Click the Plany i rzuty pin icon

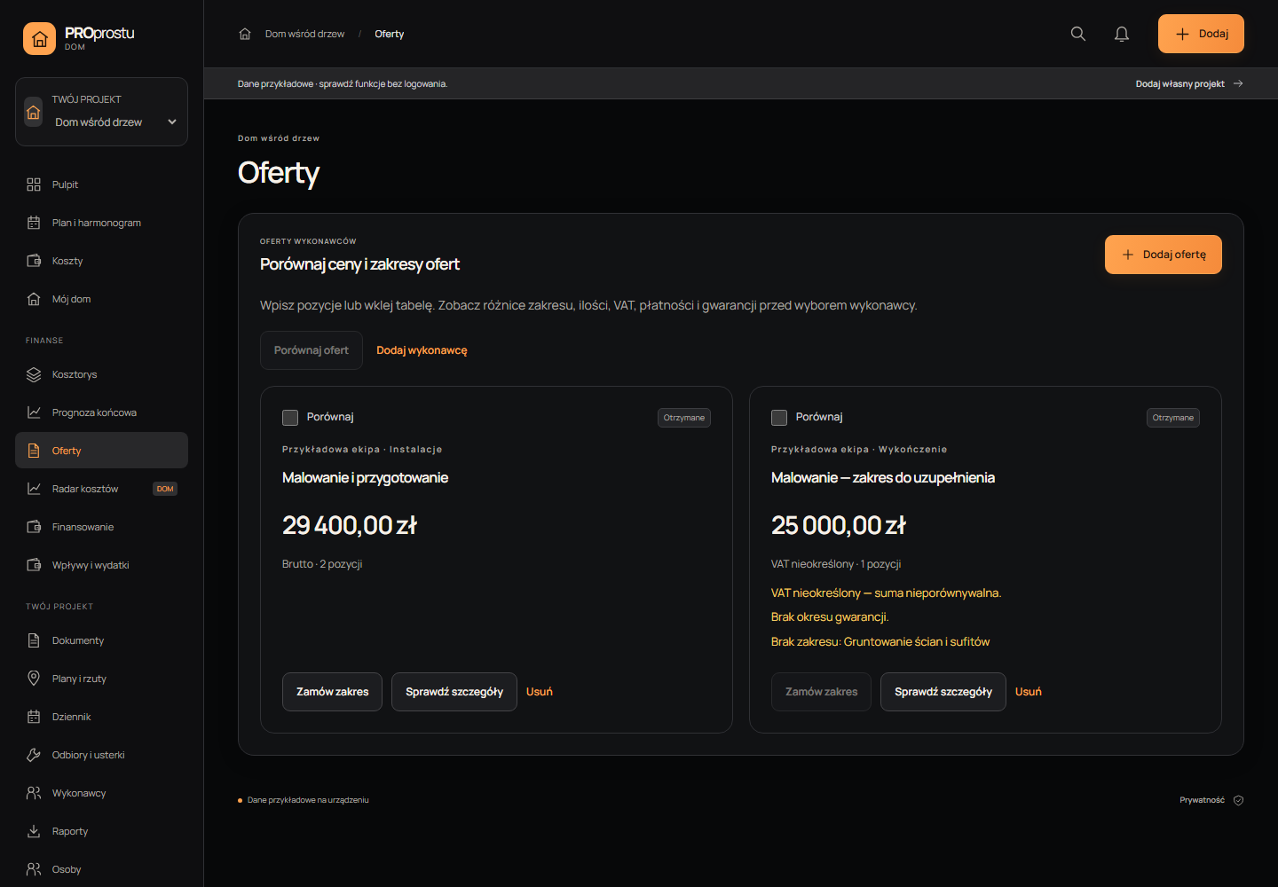34,679
